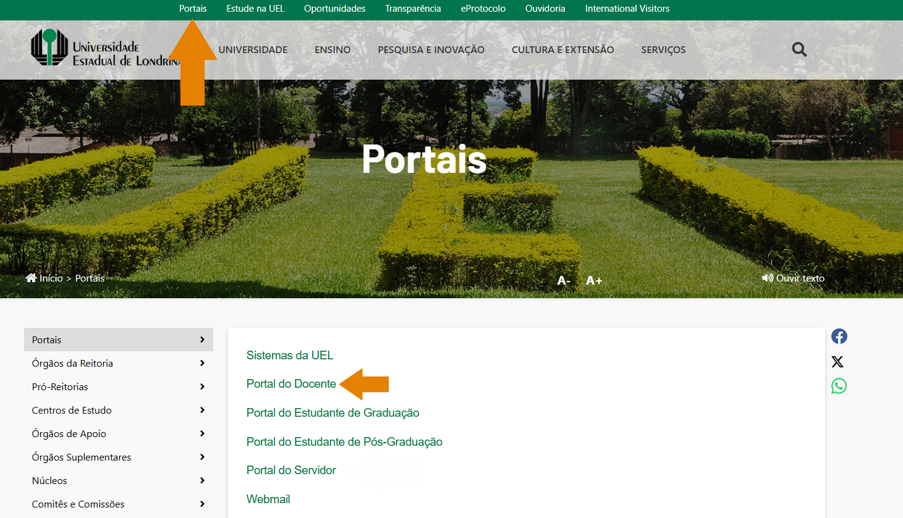This screenshot has height=518, width=903.
Task: Expand Órgãos Suplementares chevron
Action: click(202, 457)
